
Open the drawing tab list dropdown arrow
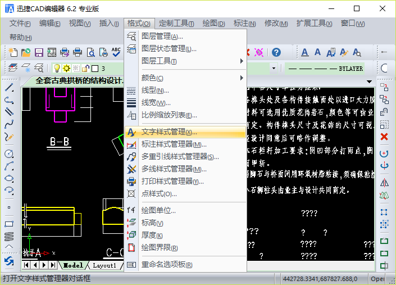click(369, 82)
